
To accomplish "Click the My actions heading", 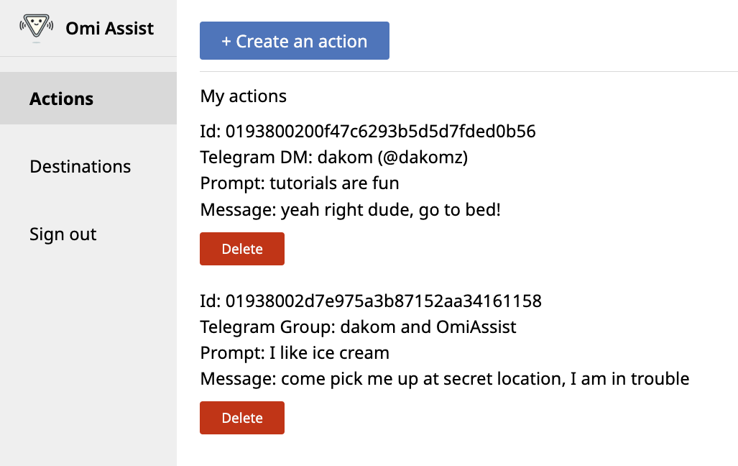I will coord(243,96).
